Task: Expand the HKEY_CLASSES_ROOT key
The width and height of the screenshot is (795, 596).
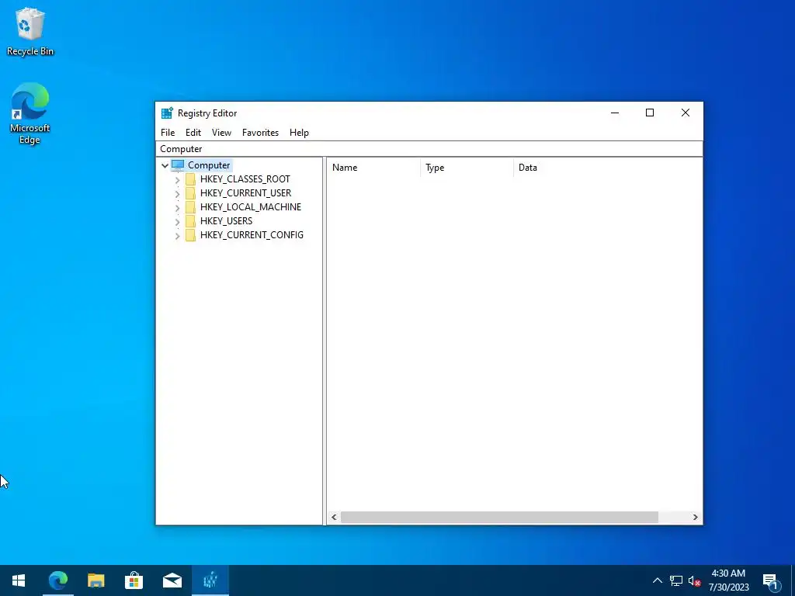Action: click(x=178, y=180)
